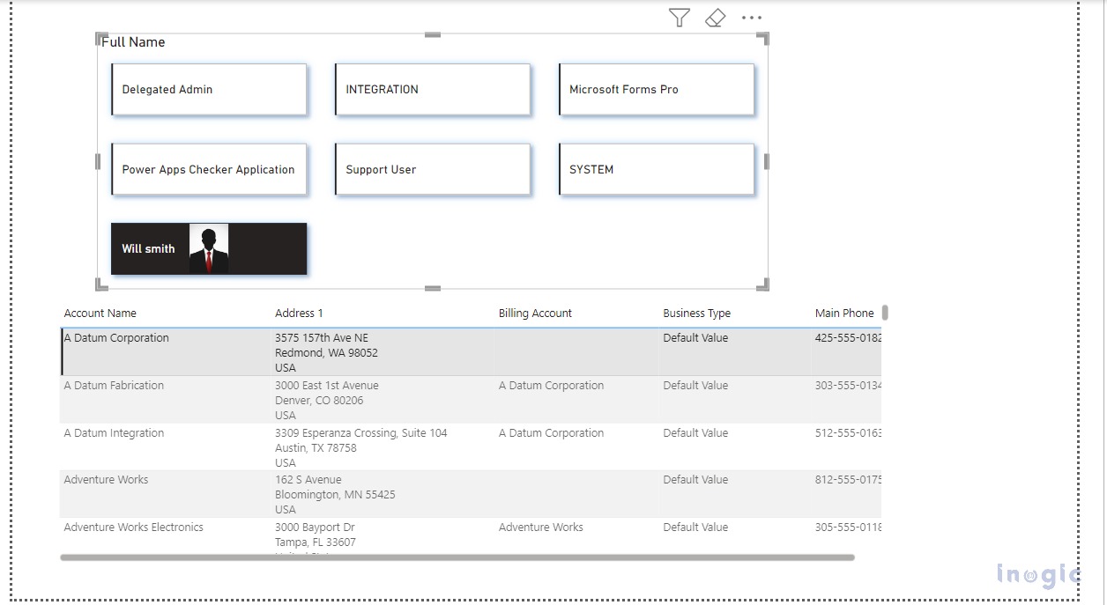Viewport: 1107px width, 605px height.
Task: Sort by Billing Account column header
Action: [x=535, y=314]
